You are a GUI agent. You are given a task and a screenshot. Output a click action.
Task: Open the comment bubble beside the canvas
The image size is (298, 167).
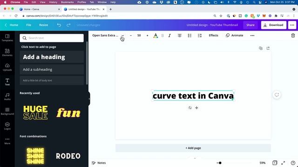[x=277, y=95]
